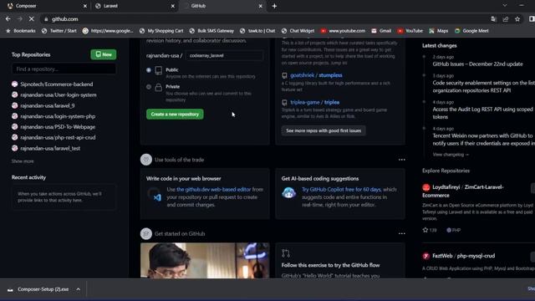Open the YouTube bookmark

pyautogui.click(x=410, y=31)
